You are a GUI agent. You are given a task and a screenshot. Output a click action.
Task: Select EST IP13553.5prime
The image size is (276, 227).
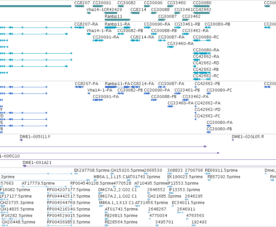(x=170, y=187)
